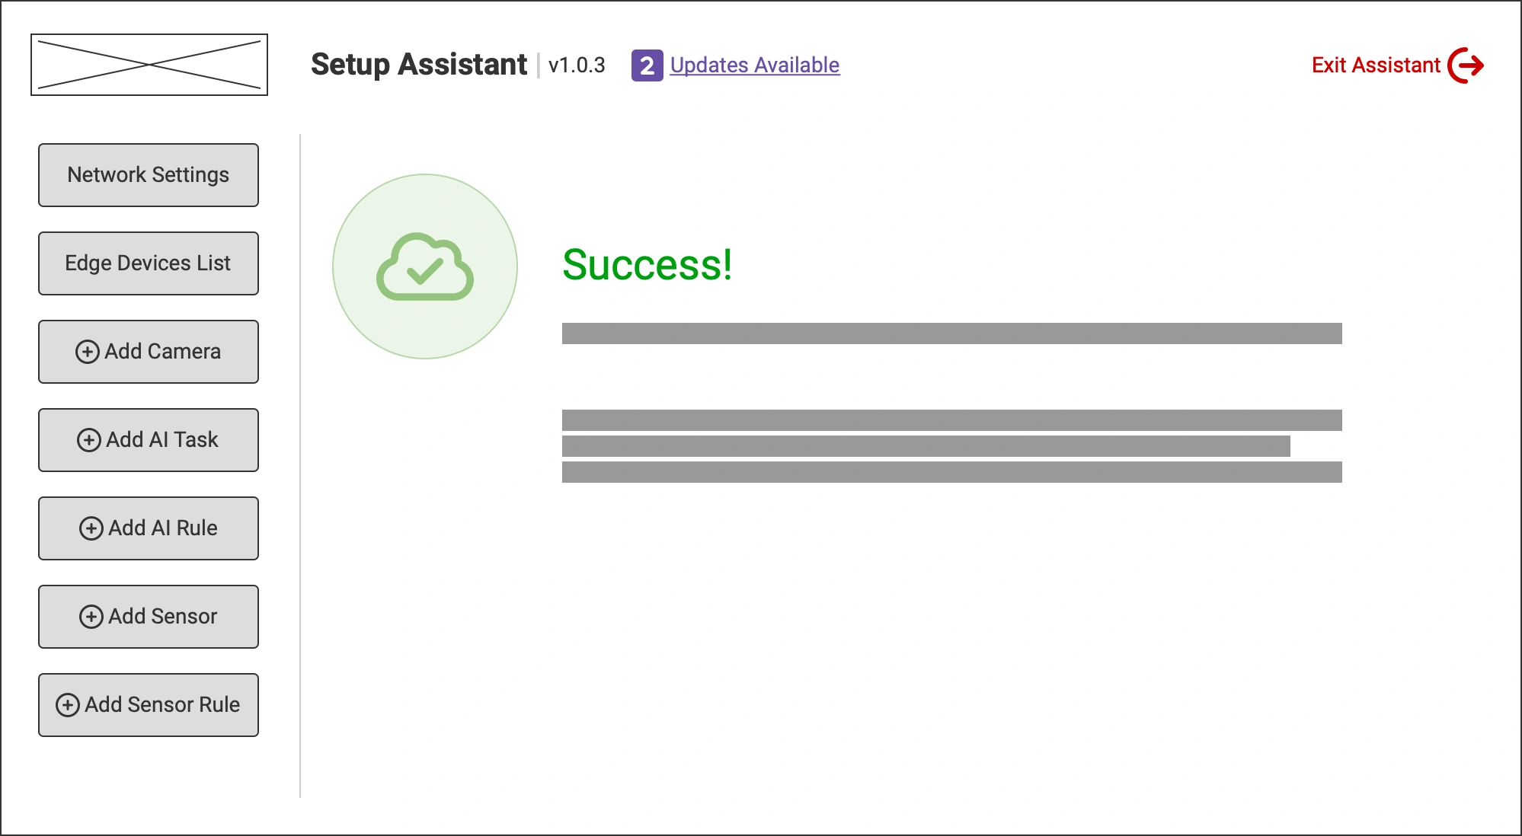Click the plus icon on Add Sensor

[93, 616]
